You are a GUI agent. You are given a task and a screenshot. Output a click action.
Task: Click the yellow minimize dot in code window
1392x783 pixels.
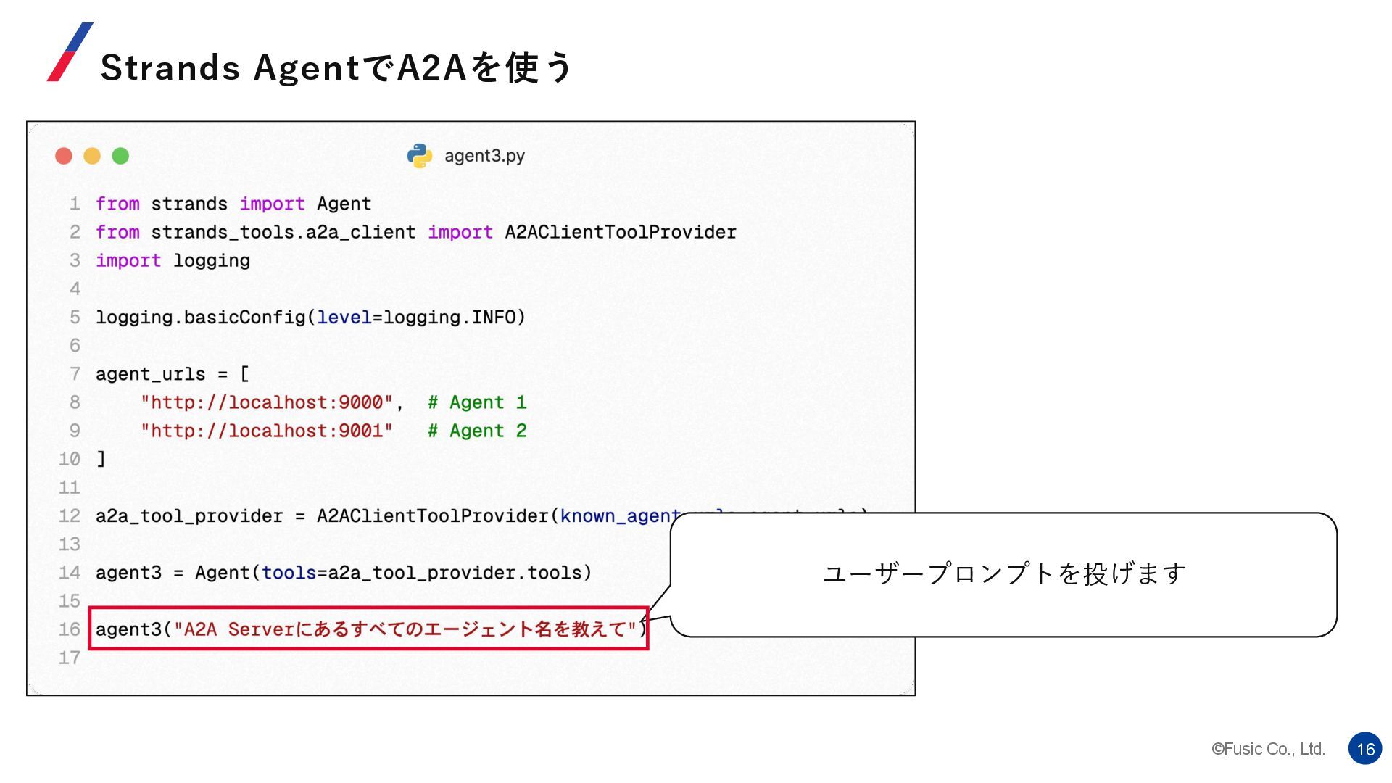tap(92, 156)
